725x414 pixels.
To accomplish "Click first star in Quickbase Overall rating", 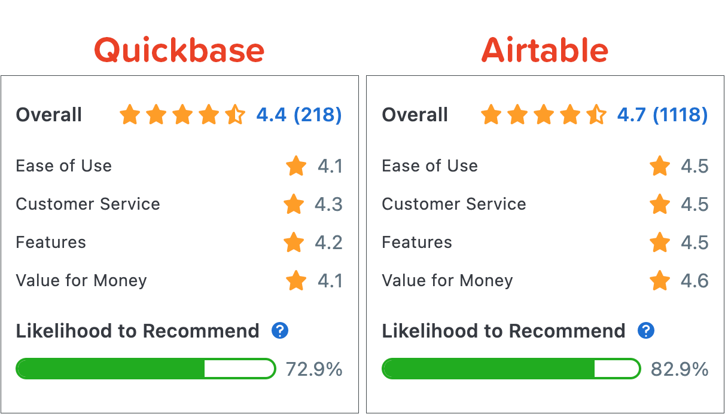I will [x=130, y=115].
